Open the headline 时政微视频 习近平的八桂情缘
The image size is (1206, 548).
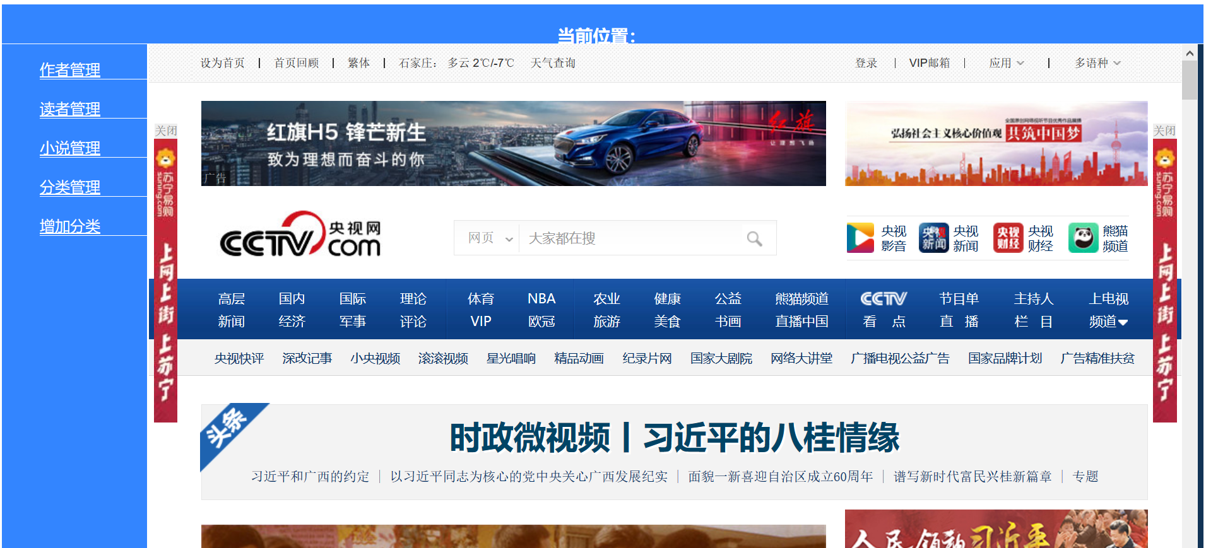[x=674, y=438]
